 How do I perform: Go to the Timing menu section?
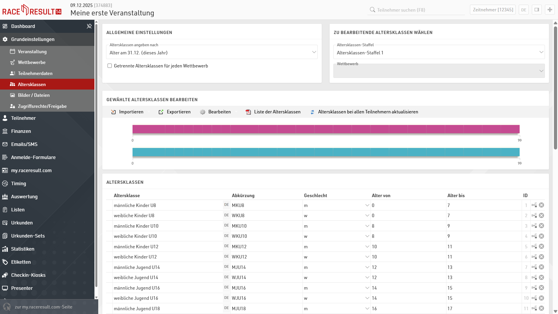tap(19, 183)
